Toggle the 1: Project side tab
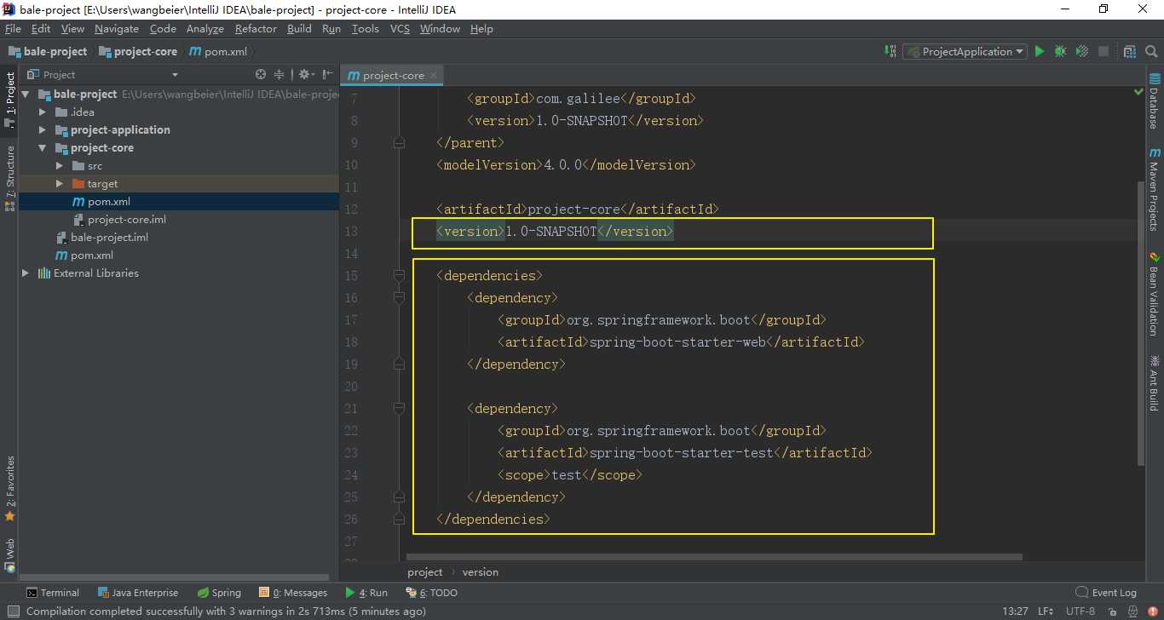 point(9,100)
